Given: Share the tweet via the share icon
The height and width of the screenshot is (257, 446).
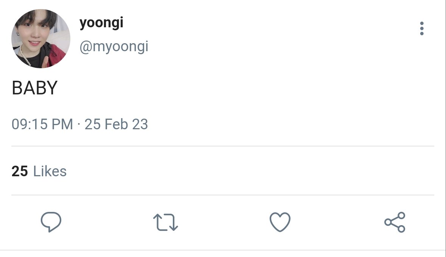Looking at the screenshot, I should 395,222.
